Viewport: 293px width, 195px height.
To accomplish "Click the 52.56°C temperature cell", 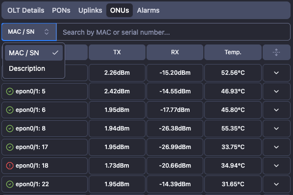I will 233,73.
